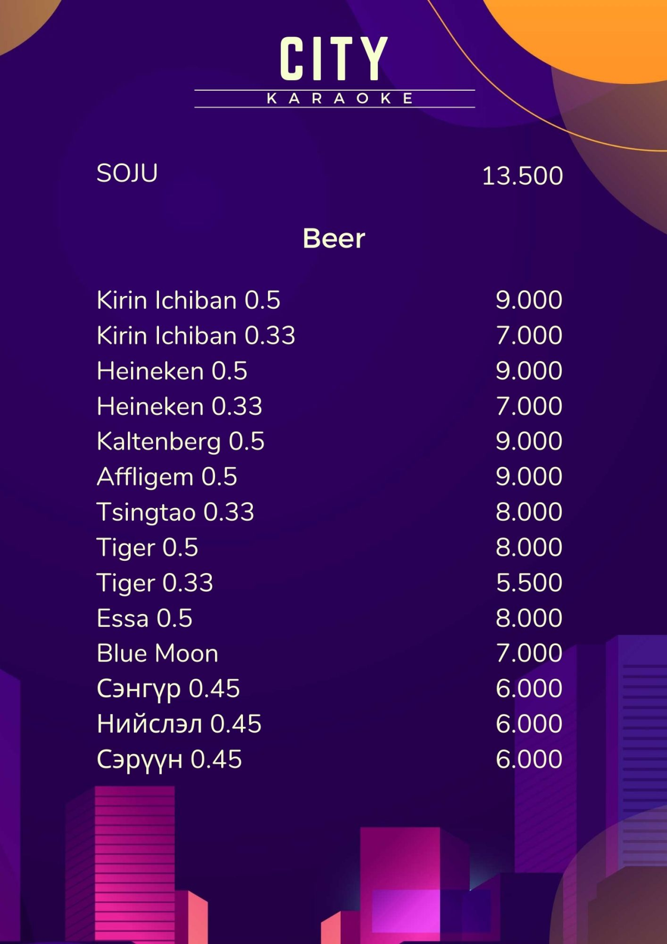Choose Heineken 0.33 from list
This screenshot has width=667, height=944.
click(180, 406)
